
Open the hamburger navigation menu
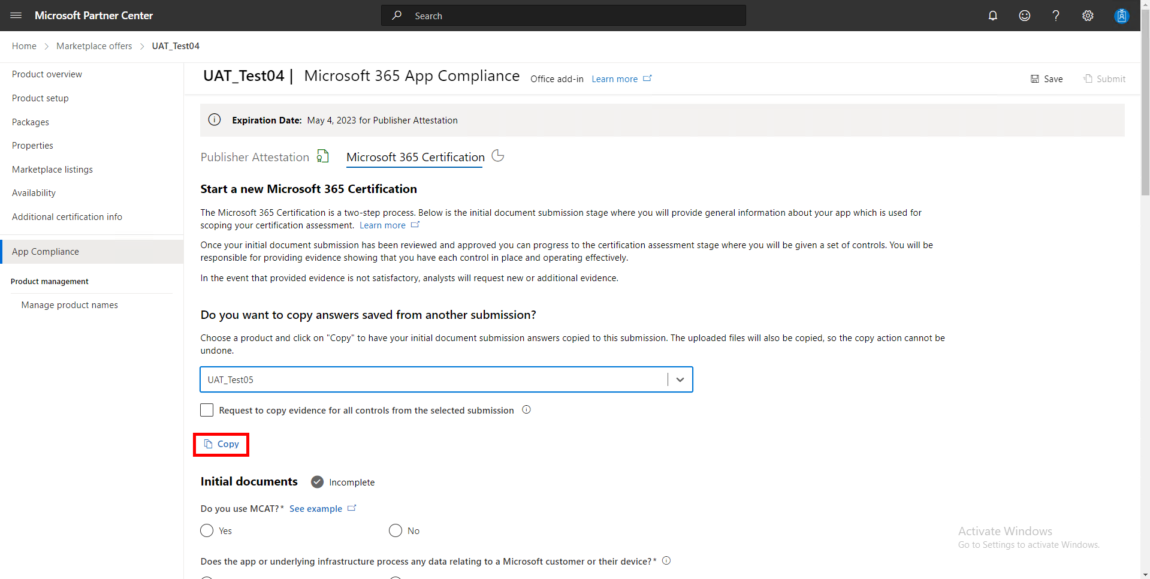click(x=16, y=16)
